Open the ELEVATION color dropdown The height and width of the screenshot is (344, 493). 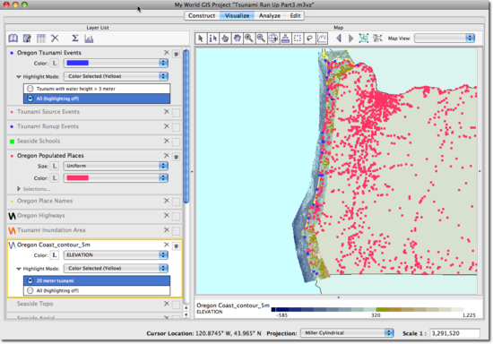point(116,255)
